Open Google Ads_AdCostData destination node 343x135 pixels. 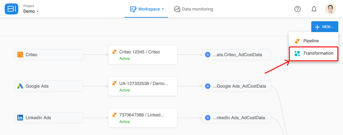coord(237,86)
